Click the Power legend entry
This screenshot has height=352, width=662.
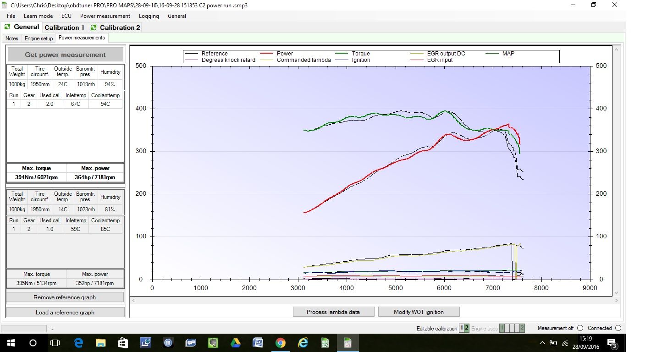[276, 54]
